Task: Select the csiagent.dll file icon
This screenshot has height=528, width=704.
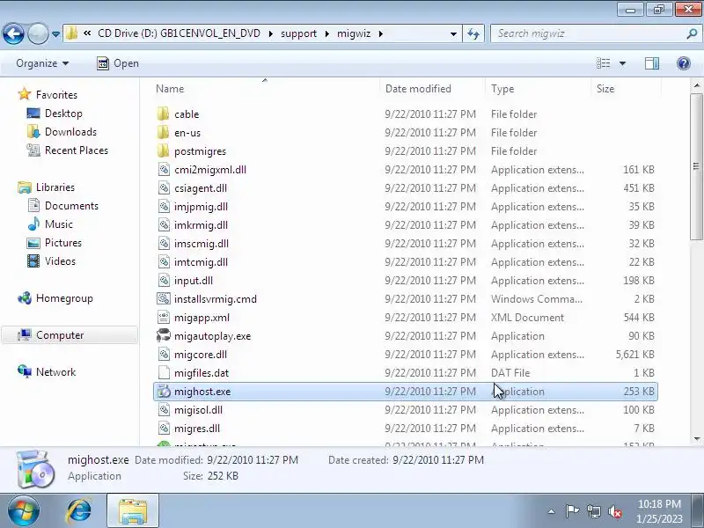Action: click(x=164, y=188)
